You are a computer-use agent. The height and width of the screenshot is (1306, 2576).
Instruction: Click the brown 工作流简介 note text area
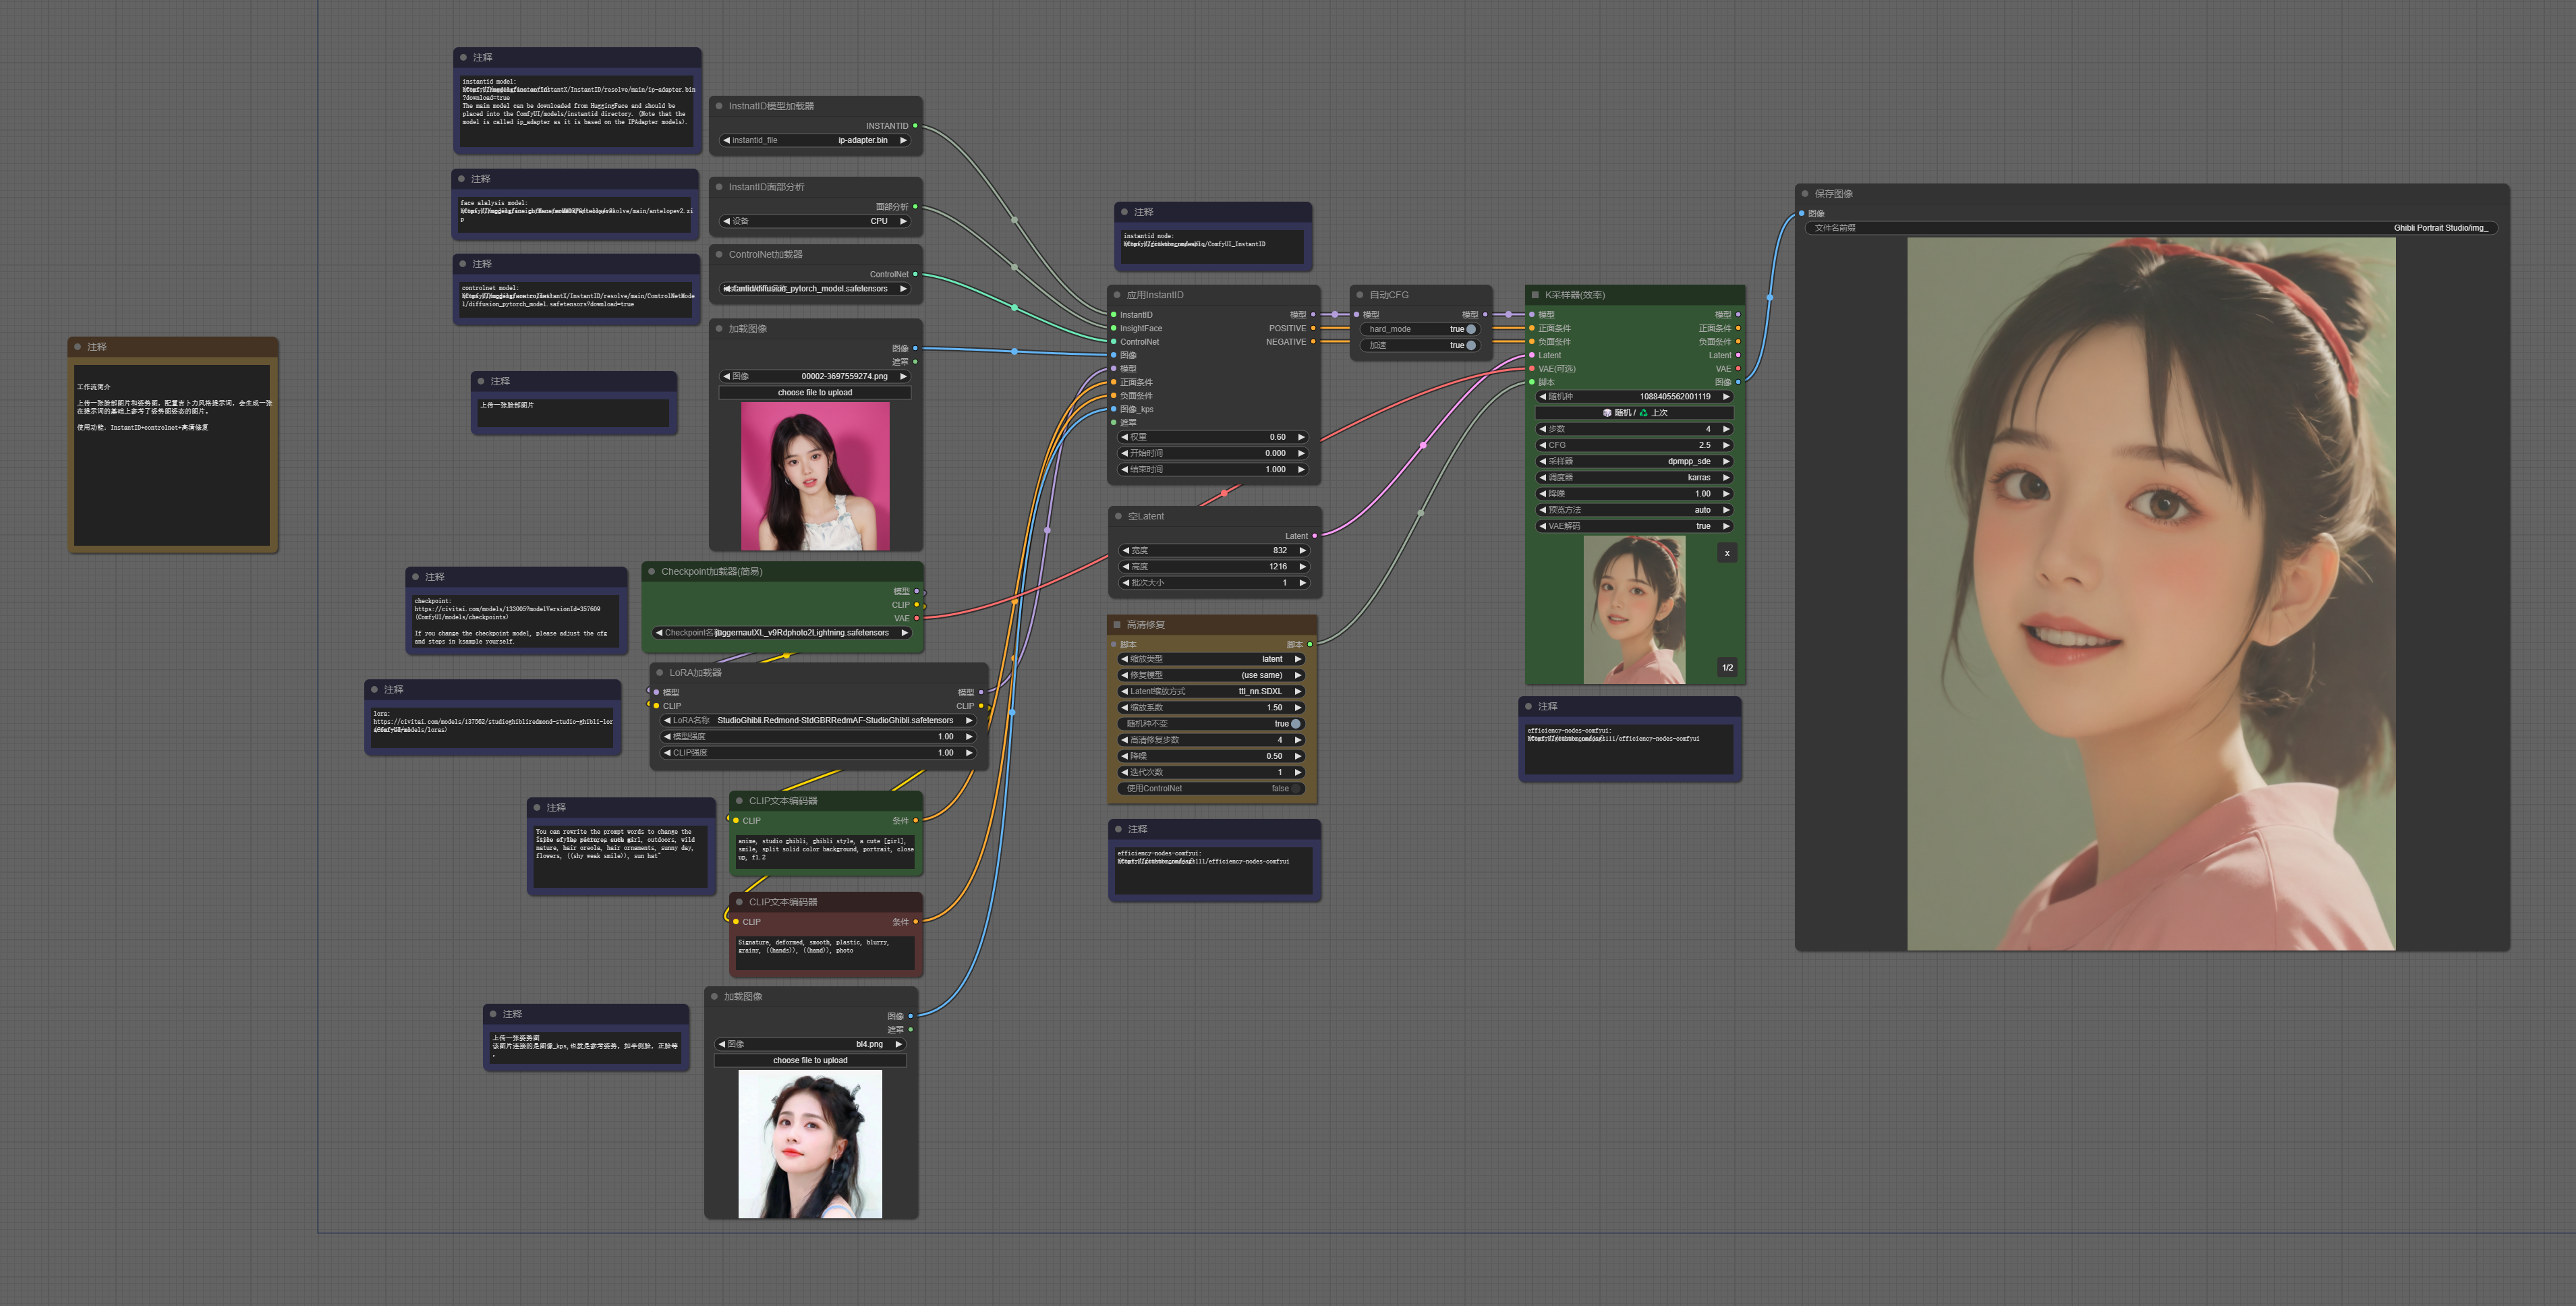tap(172, 455)
